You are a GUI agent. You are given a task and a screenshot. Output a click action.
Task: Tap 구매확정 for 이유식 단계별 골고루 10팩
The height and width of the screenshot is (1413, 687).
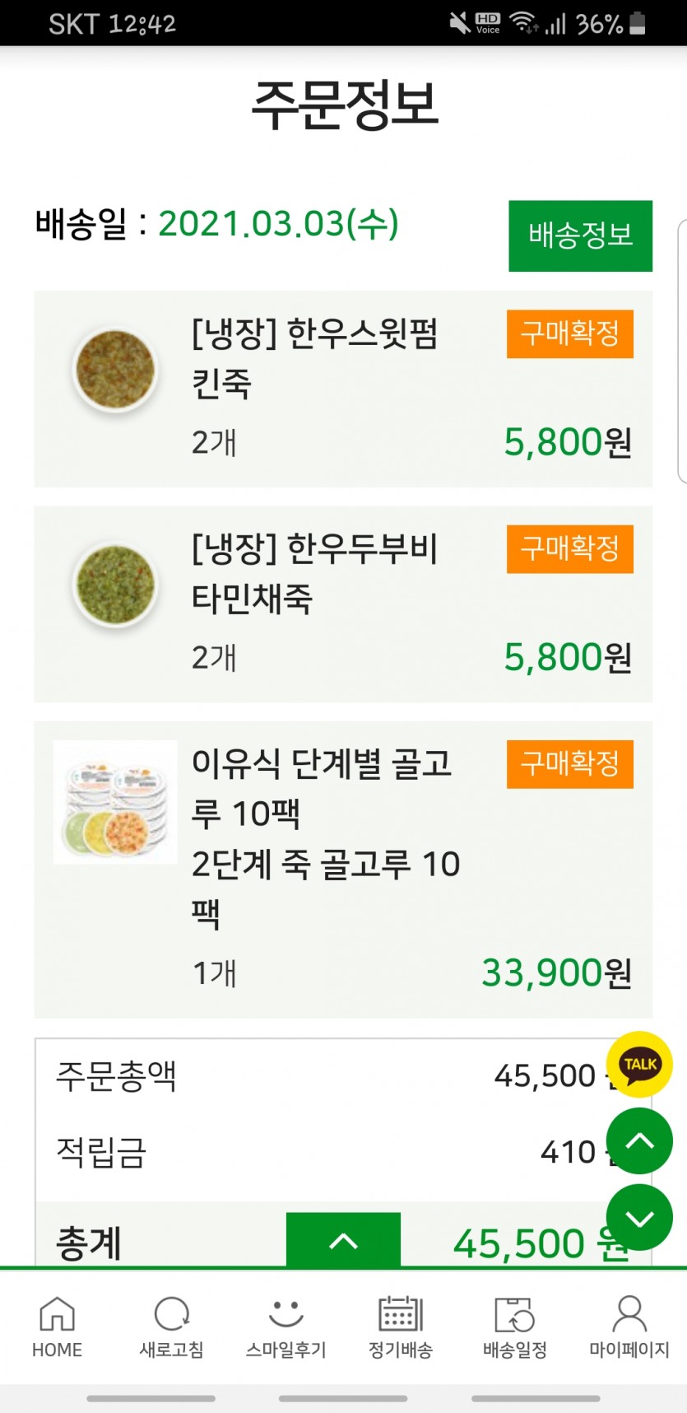click(x=569, y=763)
